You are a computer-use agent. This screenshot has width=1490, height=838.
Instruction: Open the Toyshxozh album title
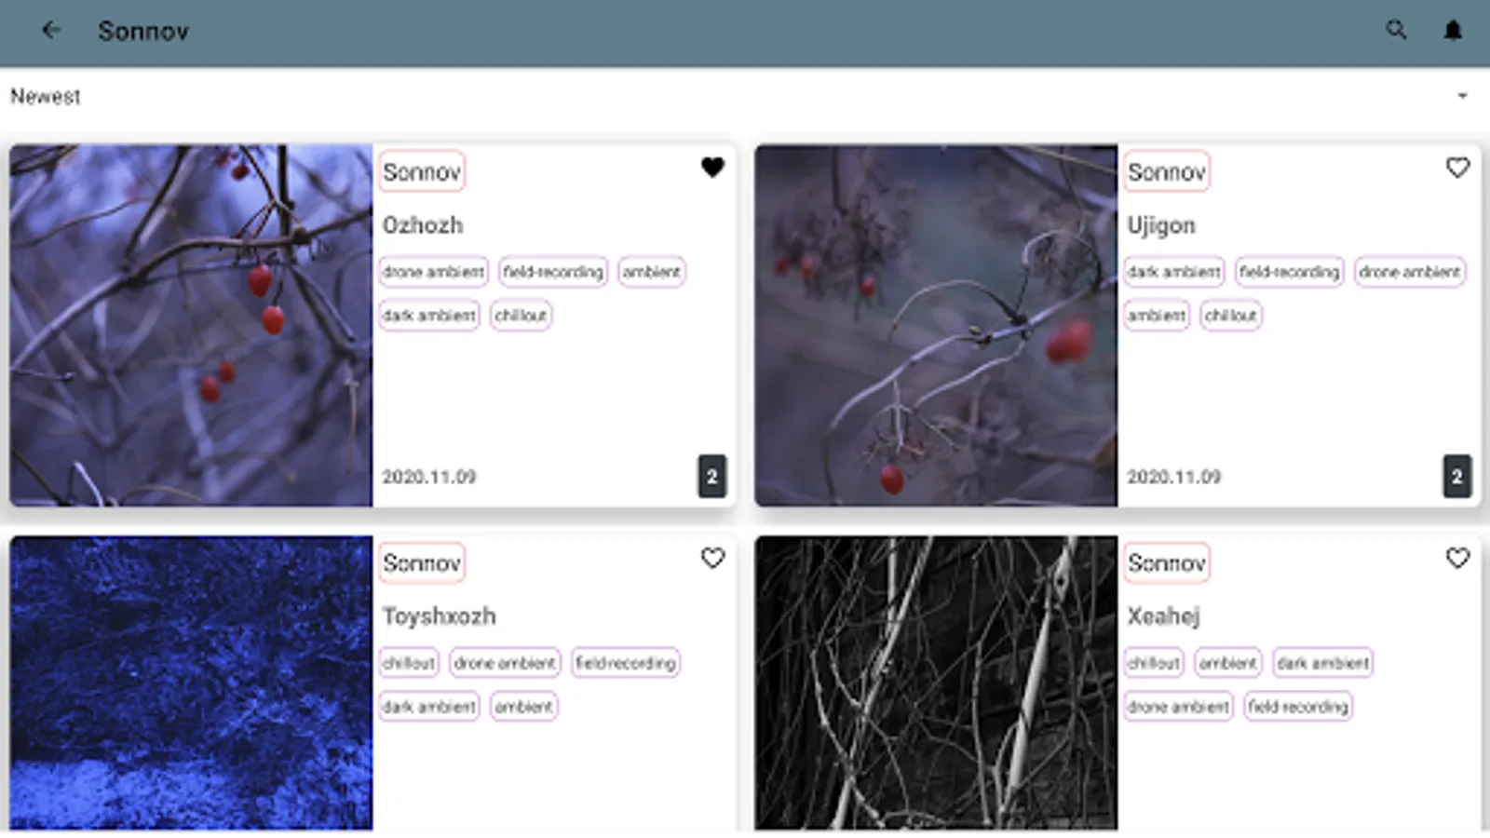pos(439,616)
